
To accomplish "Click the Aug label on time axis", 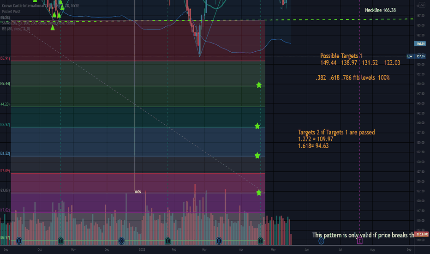I will tap(372, 249).
